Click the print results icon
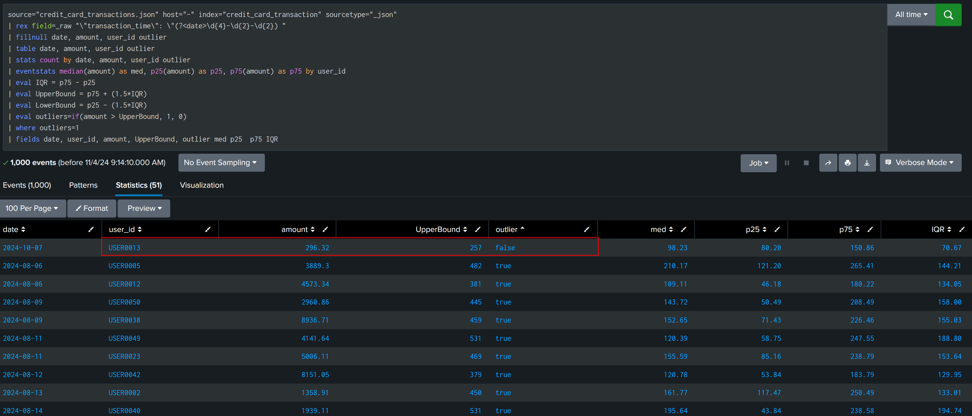Viewport: 972px width, 416px height. (847, 163)
